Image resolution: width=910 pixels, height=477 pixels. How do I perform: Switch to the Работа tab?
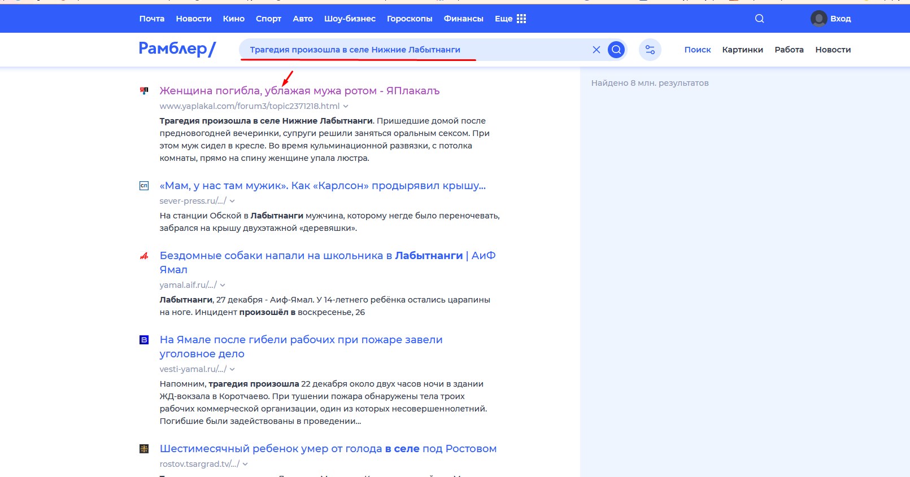coord(789,50)
